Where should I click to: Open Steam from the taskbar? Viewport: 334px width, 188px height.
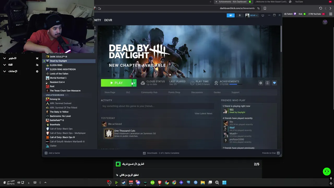[124, 183]
